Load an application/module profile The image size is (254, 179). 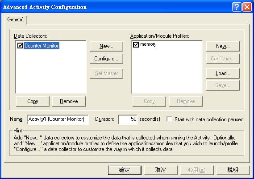pyautogui.click(x=223, y=73)
